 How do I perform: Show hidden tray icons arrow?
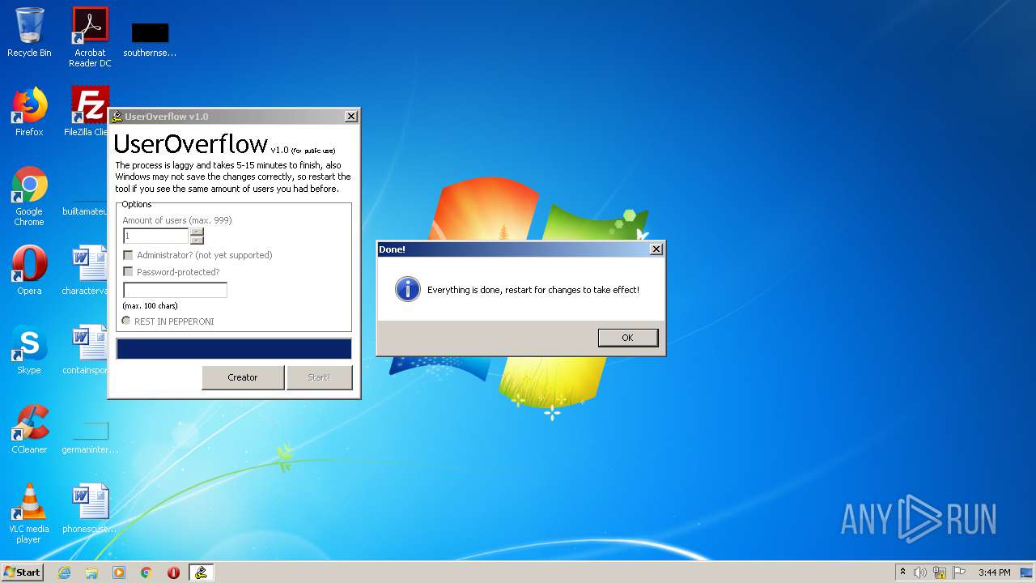(902, 572)
